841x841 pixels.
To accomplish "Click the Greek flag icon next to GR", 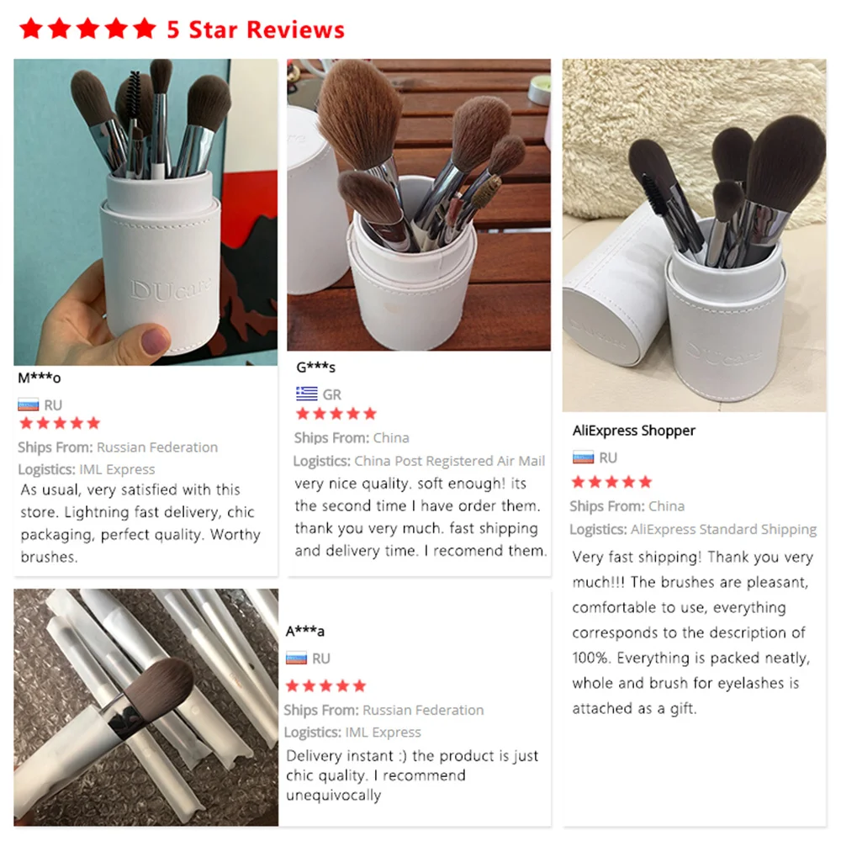I will click(x=307, y=394).
